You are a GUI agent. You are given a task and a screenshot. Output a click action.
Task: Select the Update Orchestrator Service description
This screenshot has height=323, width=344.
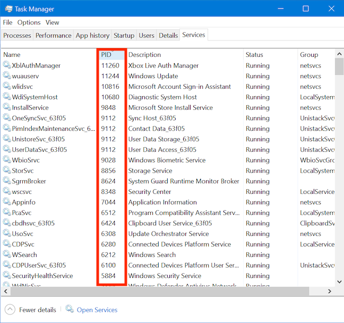168,234
